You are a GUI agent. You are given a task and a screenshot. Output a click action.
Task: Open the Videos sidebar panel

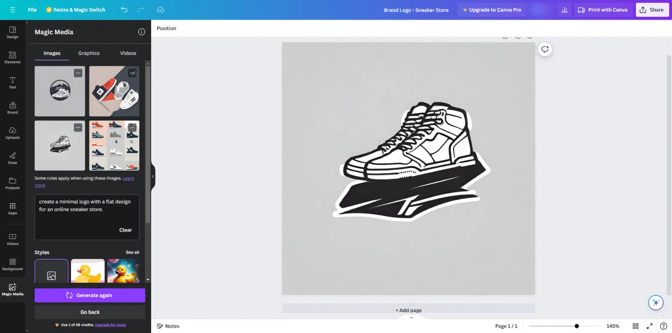tap(13, 239)
